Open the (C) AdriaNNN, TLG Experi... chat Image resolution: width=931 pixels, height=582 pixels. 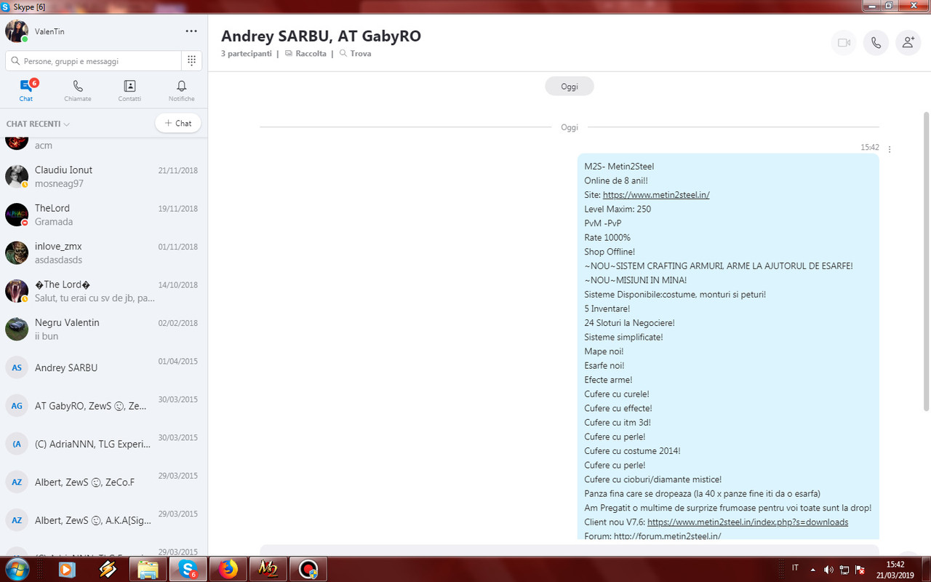click(103, 444)
